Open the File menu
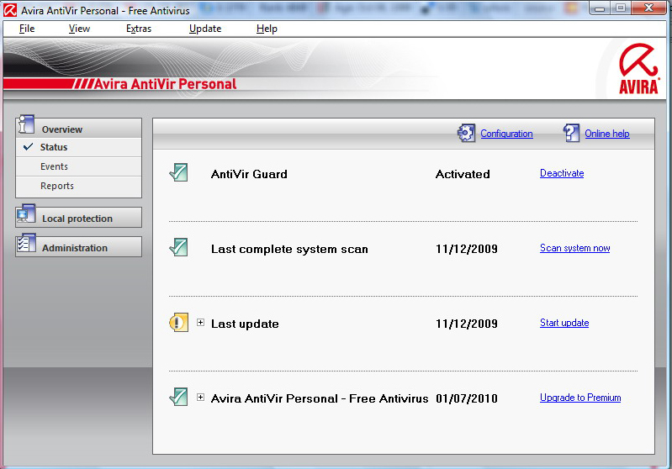Image resolution: width=672 pixels, height=469 pixels. tap(27, 29)
